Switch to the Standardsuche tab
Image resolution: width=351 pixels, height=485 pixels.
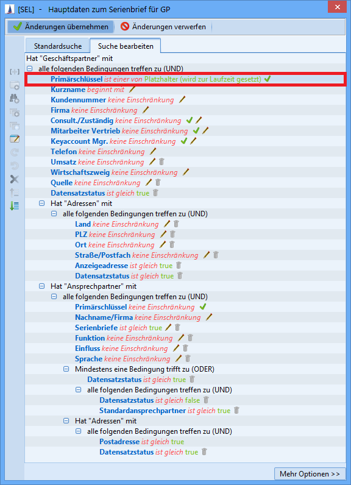click(x=58, y=46)
